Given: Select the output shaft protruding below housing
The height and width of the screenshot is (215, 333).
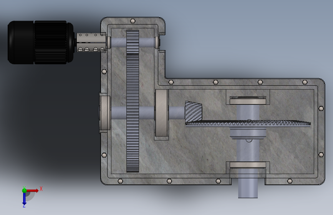Looking at the screenshot, I should [x=248, y=188].
